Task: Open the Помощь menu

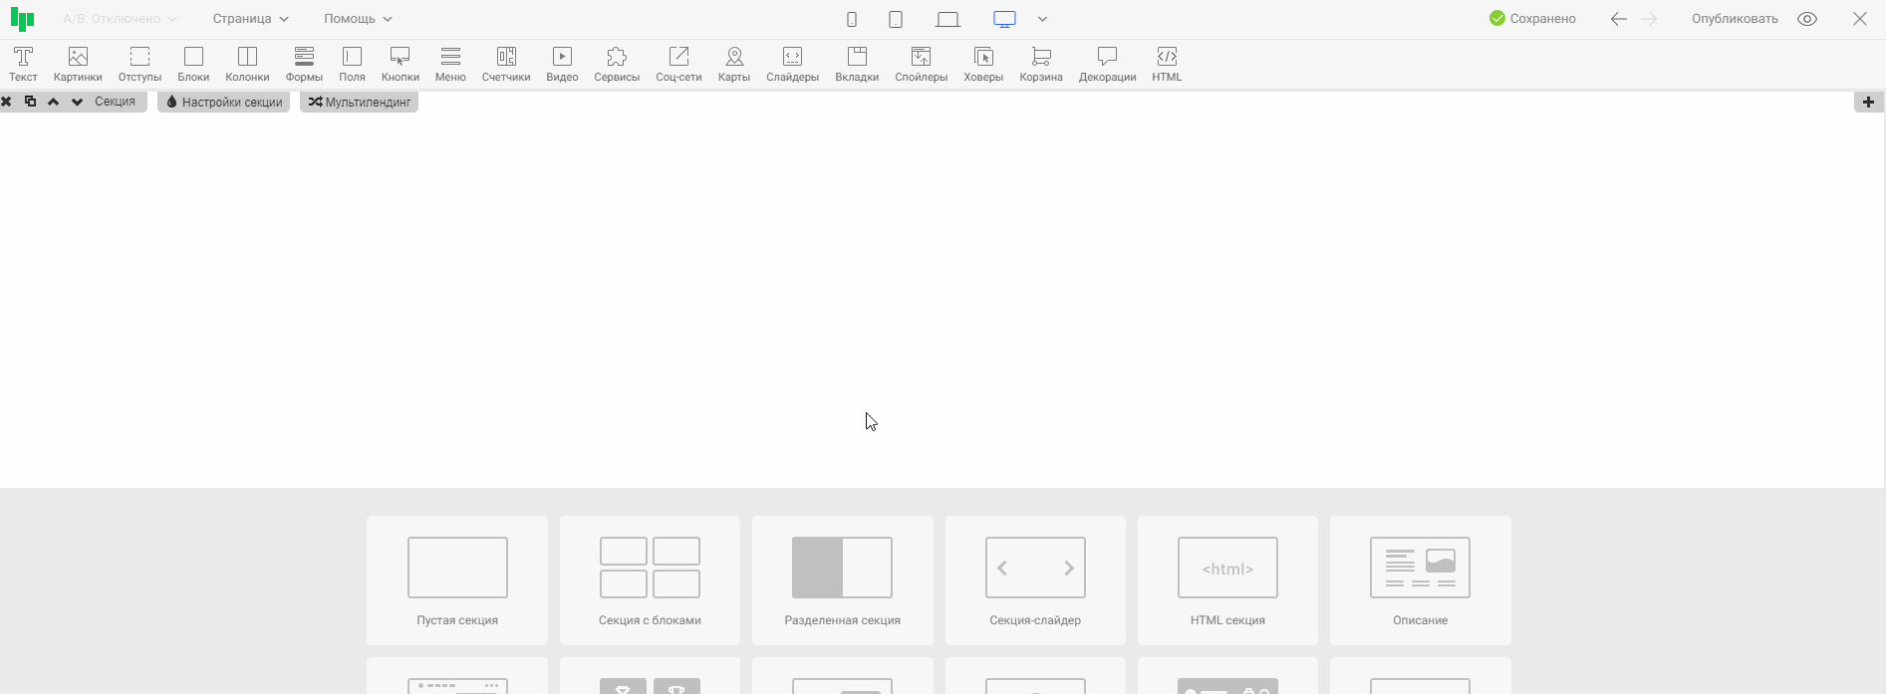Action: click(358, 19)
